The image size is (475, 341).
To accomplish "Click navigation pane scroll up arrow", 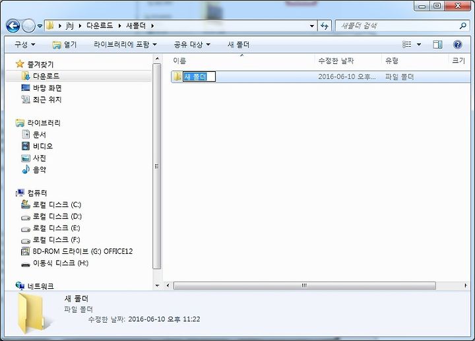I will pos(157,59).
